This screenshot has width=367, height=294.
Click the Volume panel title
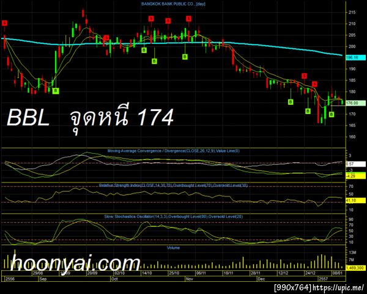click(173, 248)
